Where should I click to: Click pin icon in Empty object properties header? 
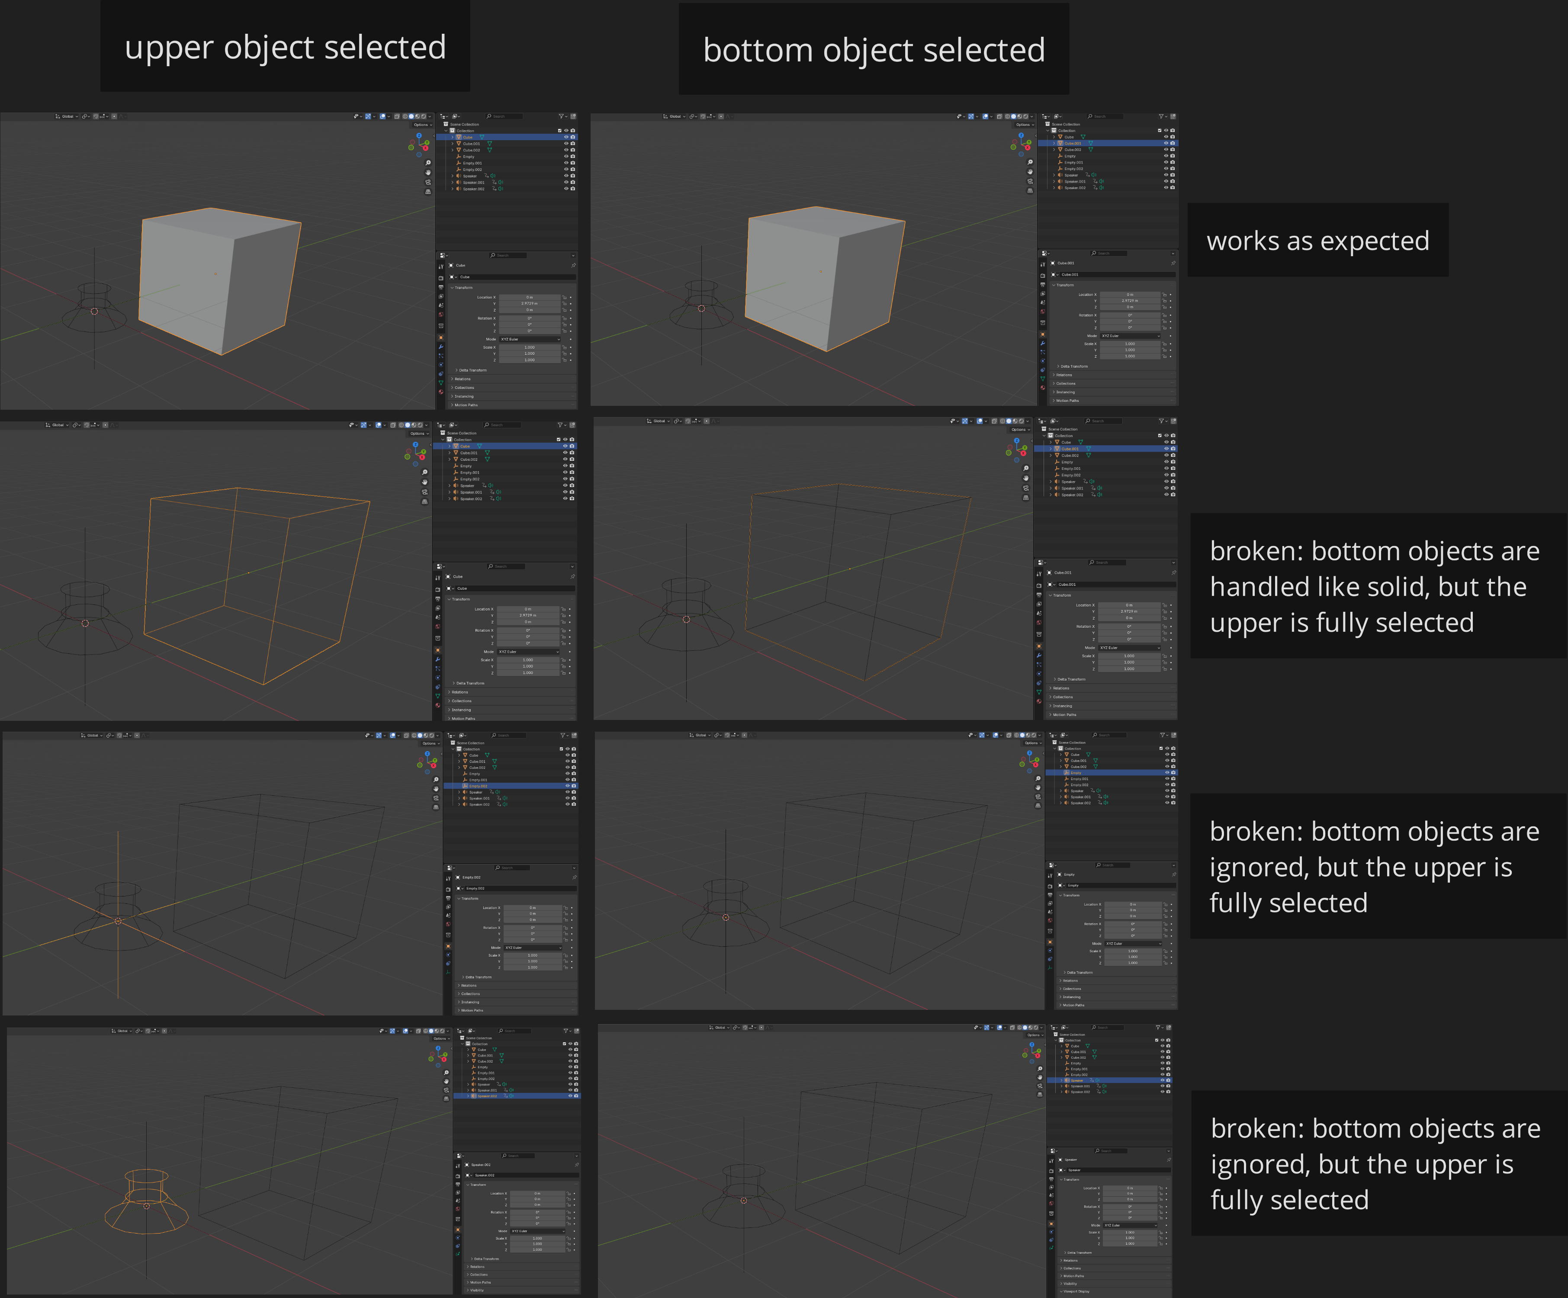coord(1174,874)
